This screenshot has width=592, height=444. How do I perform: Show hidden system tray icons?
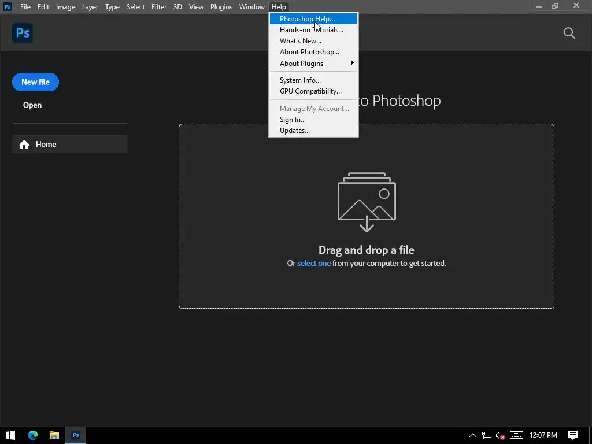(472, 435)
